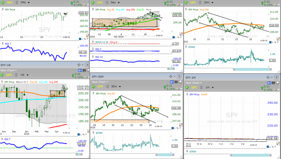Open the New Chart menu in the SPY-1M window

click(194, 83)
